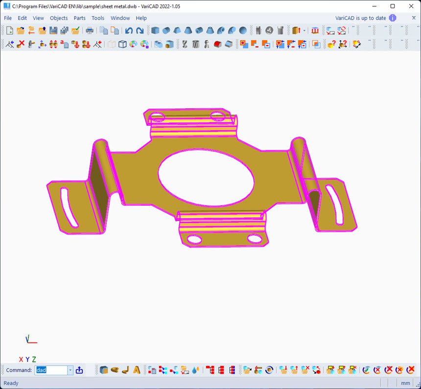Click the paste from clipboard icon
The height and width of the screenshot is (389, 421).
(x=115, y=30)
